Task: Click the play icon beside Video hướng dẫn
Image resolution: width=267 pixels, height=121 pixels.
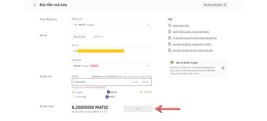Action: pos(170,26)
